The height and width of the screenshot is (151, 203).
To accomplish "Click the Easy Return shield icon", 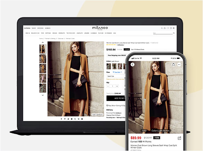I will point(107,105).
